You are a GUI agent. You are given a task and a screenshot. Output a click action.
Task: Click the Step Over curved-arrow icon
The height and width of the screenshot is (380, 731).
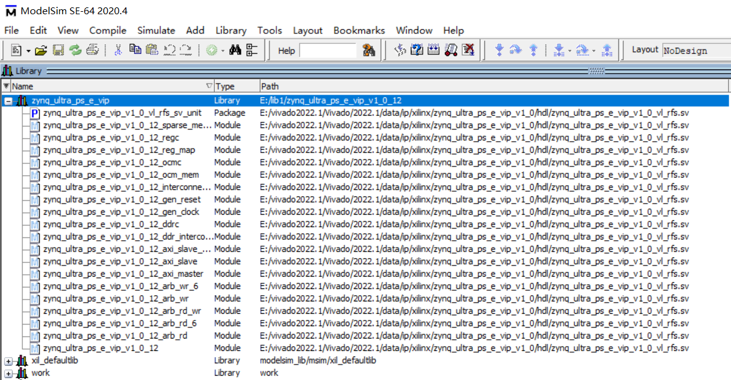coord(515,50)
